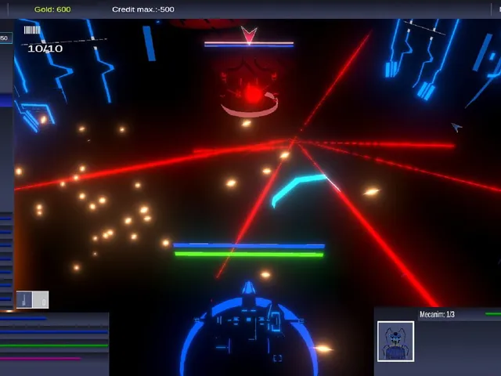Image resolution: width=501 pixels, height=376 pixels.
Task: Select the first dark weapon slot
Action: (24, 300)
